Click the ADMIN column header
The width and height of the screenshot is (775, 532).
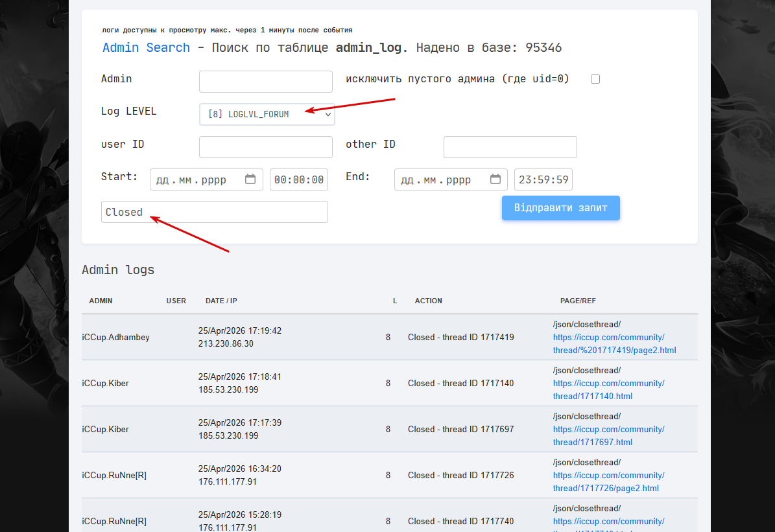(101, 301)
